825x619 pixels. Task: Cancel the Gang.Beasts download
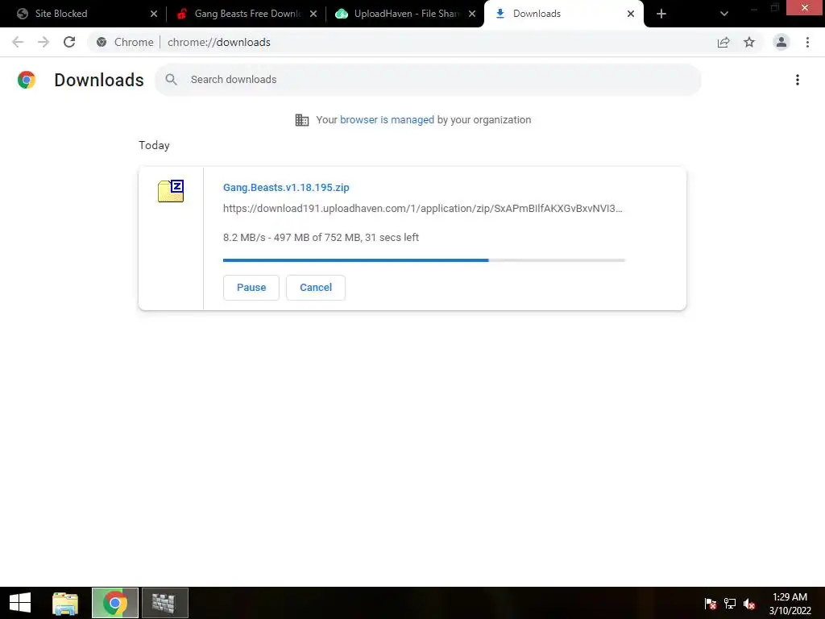pos(316,288)
